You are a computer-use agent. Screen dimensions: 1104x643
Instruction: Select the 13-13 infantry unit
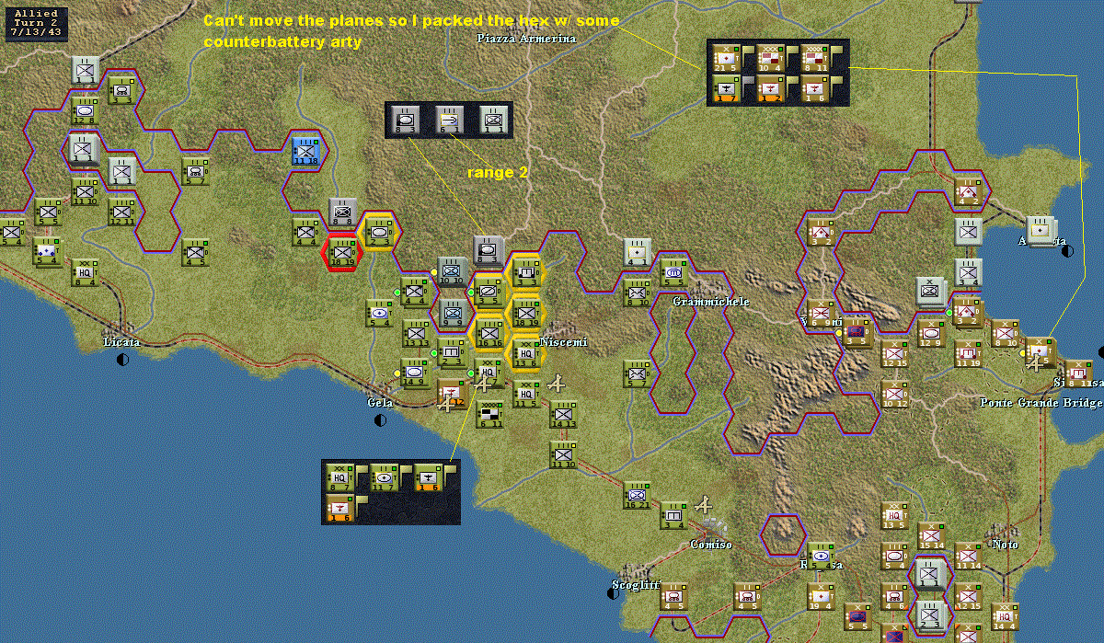coord(416,332)
